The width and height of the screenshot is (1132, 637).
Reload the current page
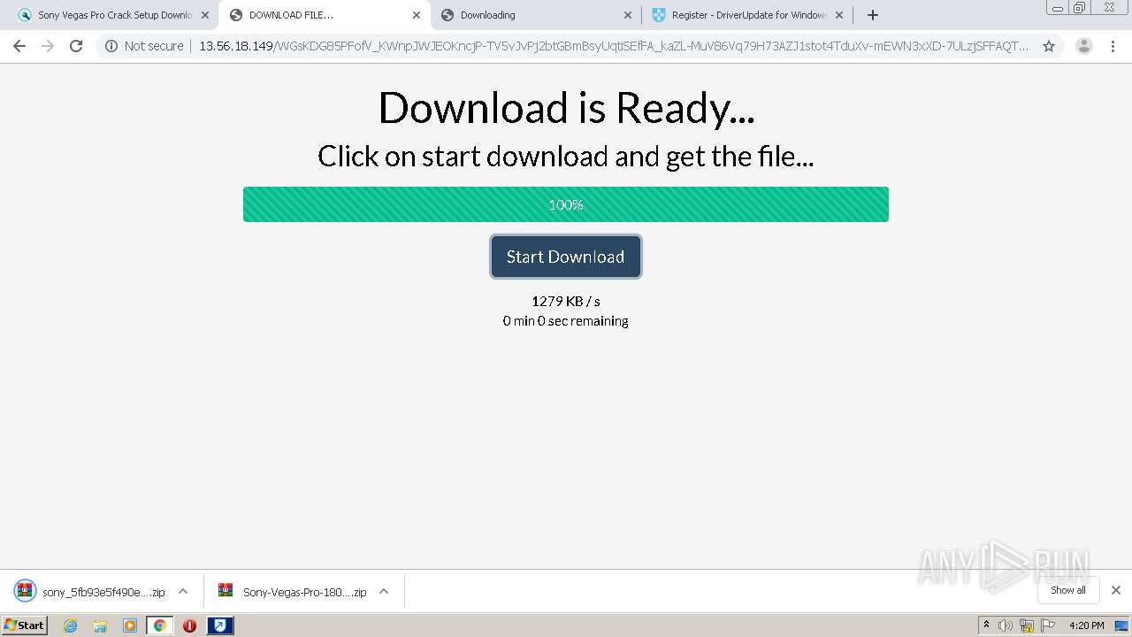tap(76, 46)
